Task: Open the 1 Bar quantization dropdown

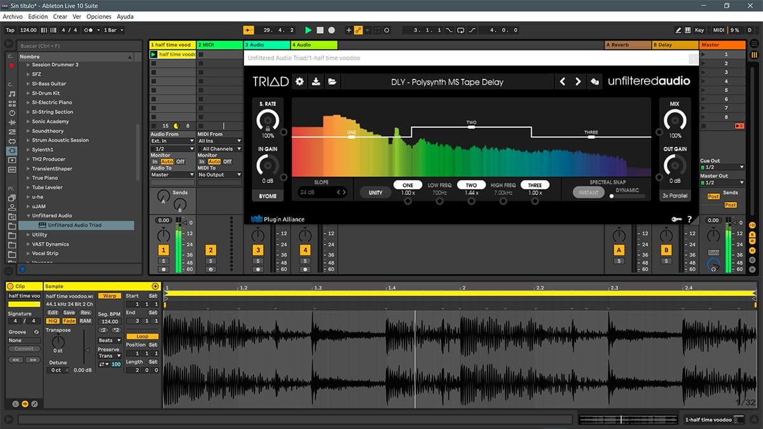Action: [x=113, y=30]
